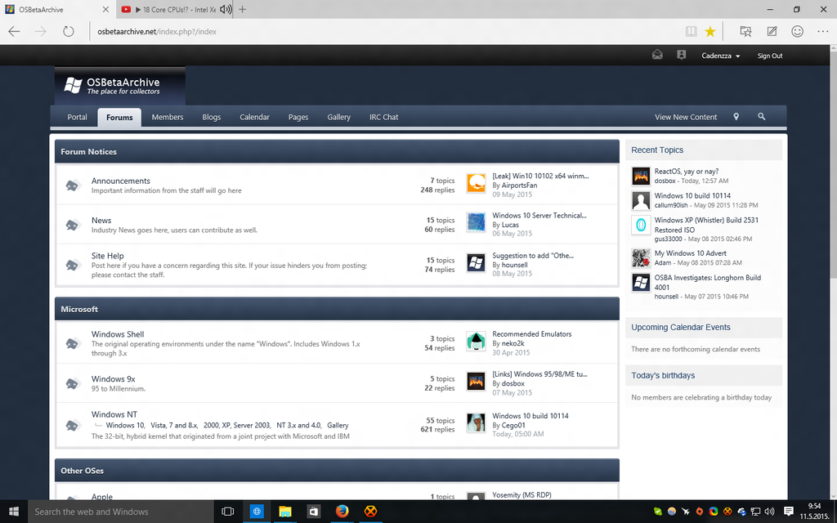Click the Windows 9x forum status icon
Image resolution: width=837 pixels, height=523 pixels.
click(72, 383)
